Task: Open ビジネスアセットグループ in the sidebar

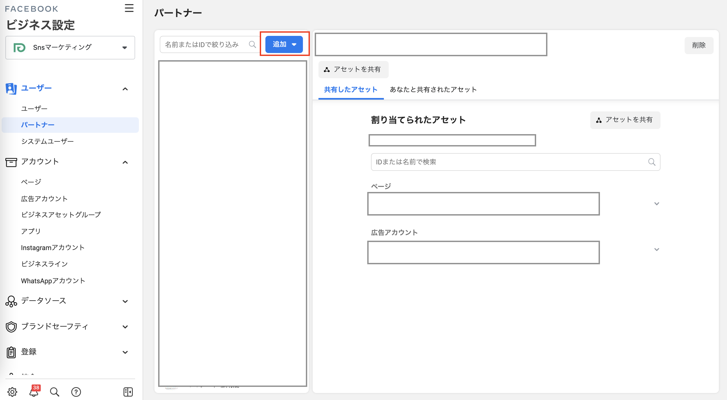Action: point(61,214)
